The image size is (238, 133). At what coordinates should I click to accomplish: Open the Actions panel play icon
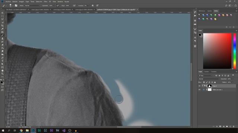coord(195,16)
